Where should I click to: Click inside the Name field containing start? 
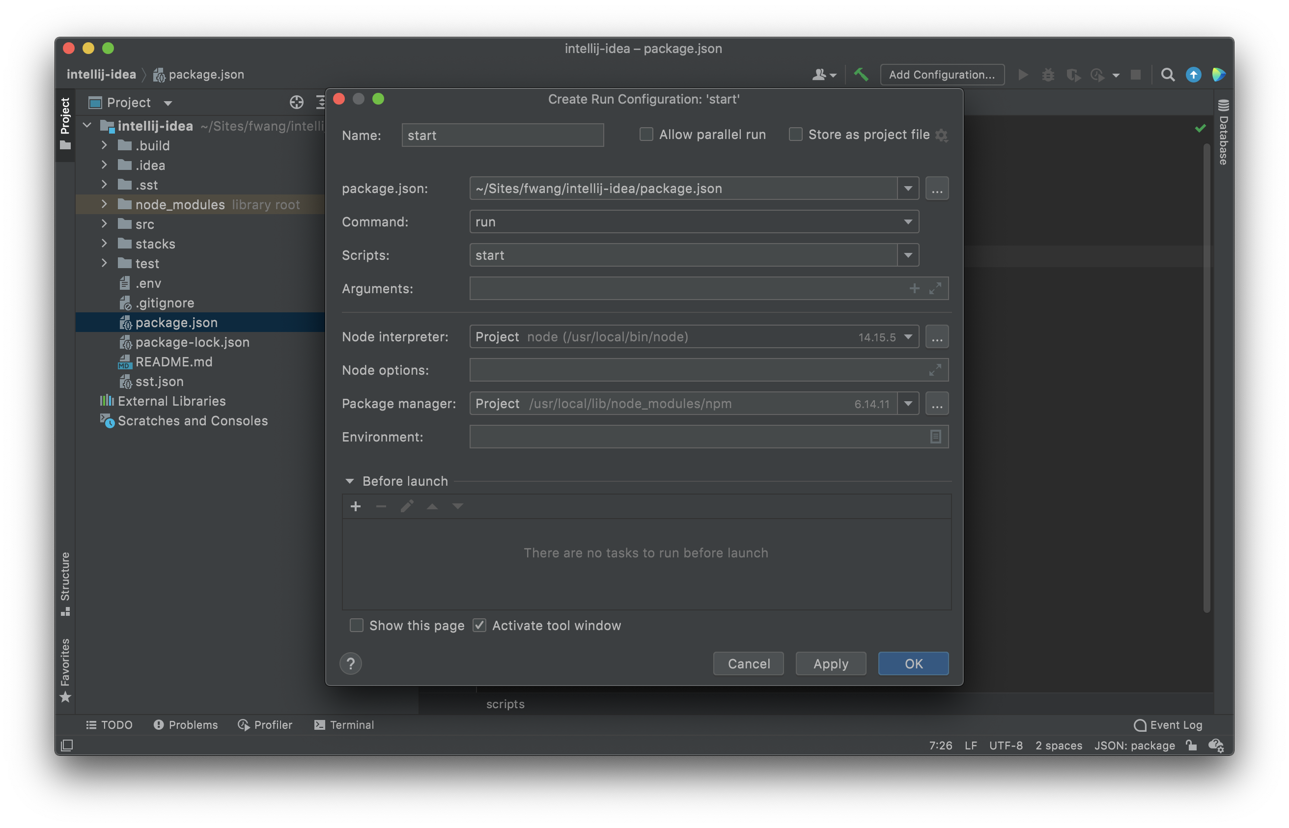click(x=502, y=135)
